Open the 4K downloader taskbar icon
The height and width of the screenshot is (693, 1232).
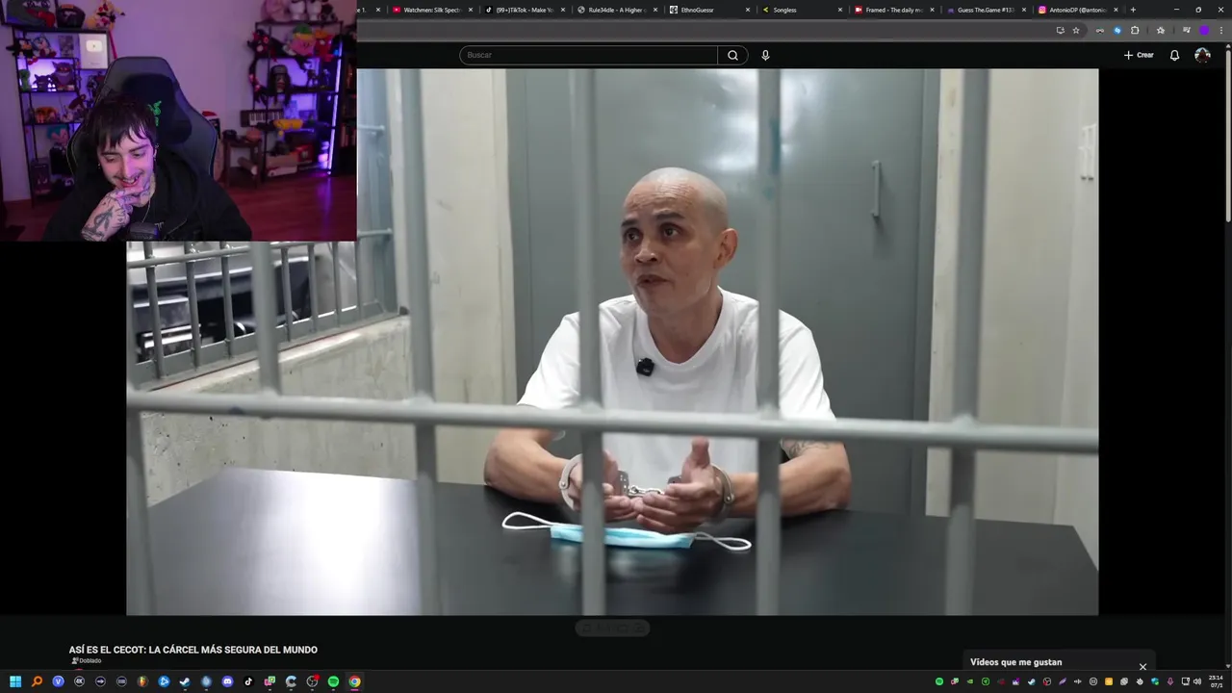point(79,681)
